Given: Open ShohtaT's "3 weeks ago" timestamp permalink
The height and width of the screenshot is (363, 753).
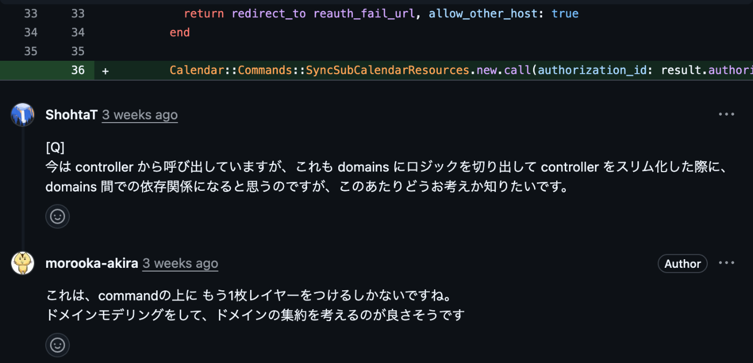Looking at the screenshot, I should tap(140, 115).
